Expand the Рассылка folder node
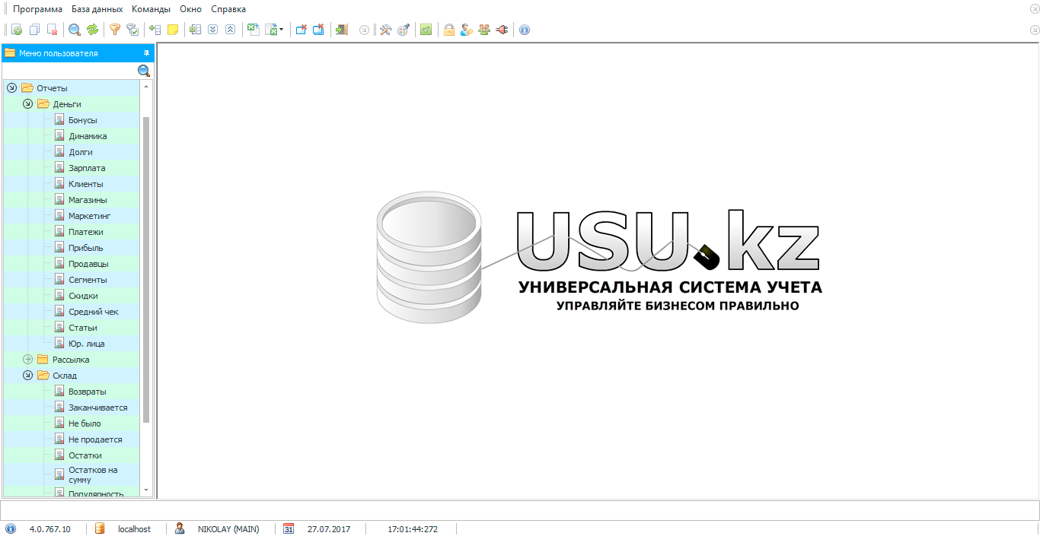The width and height of the screenshot is (1040, 536). (27, 360)
